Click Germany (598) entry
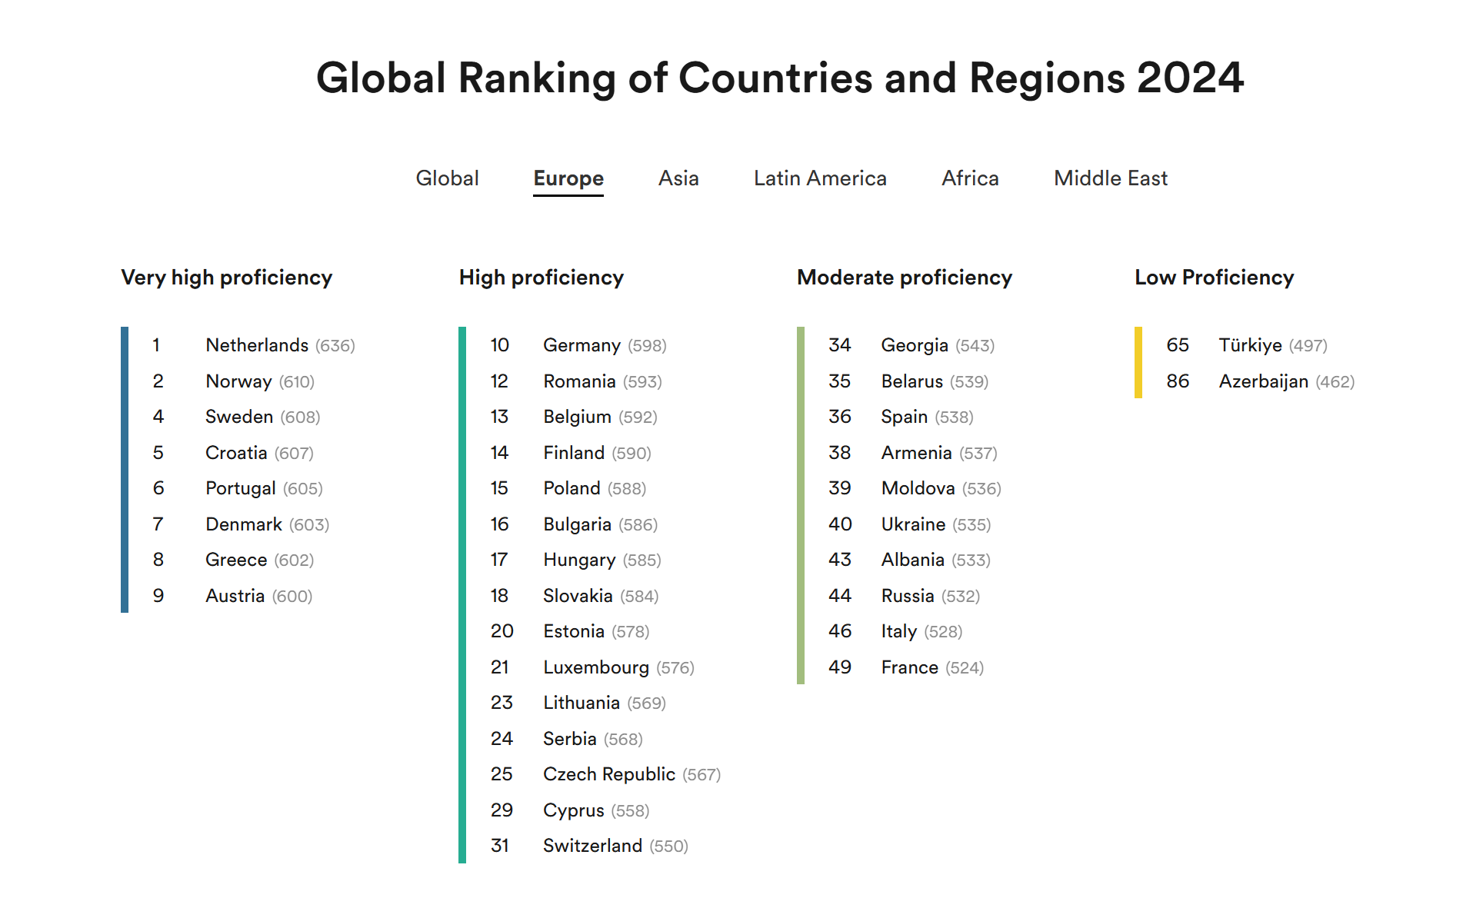The width and height of the screenshot is (1473, 908). tap(605, 345)
